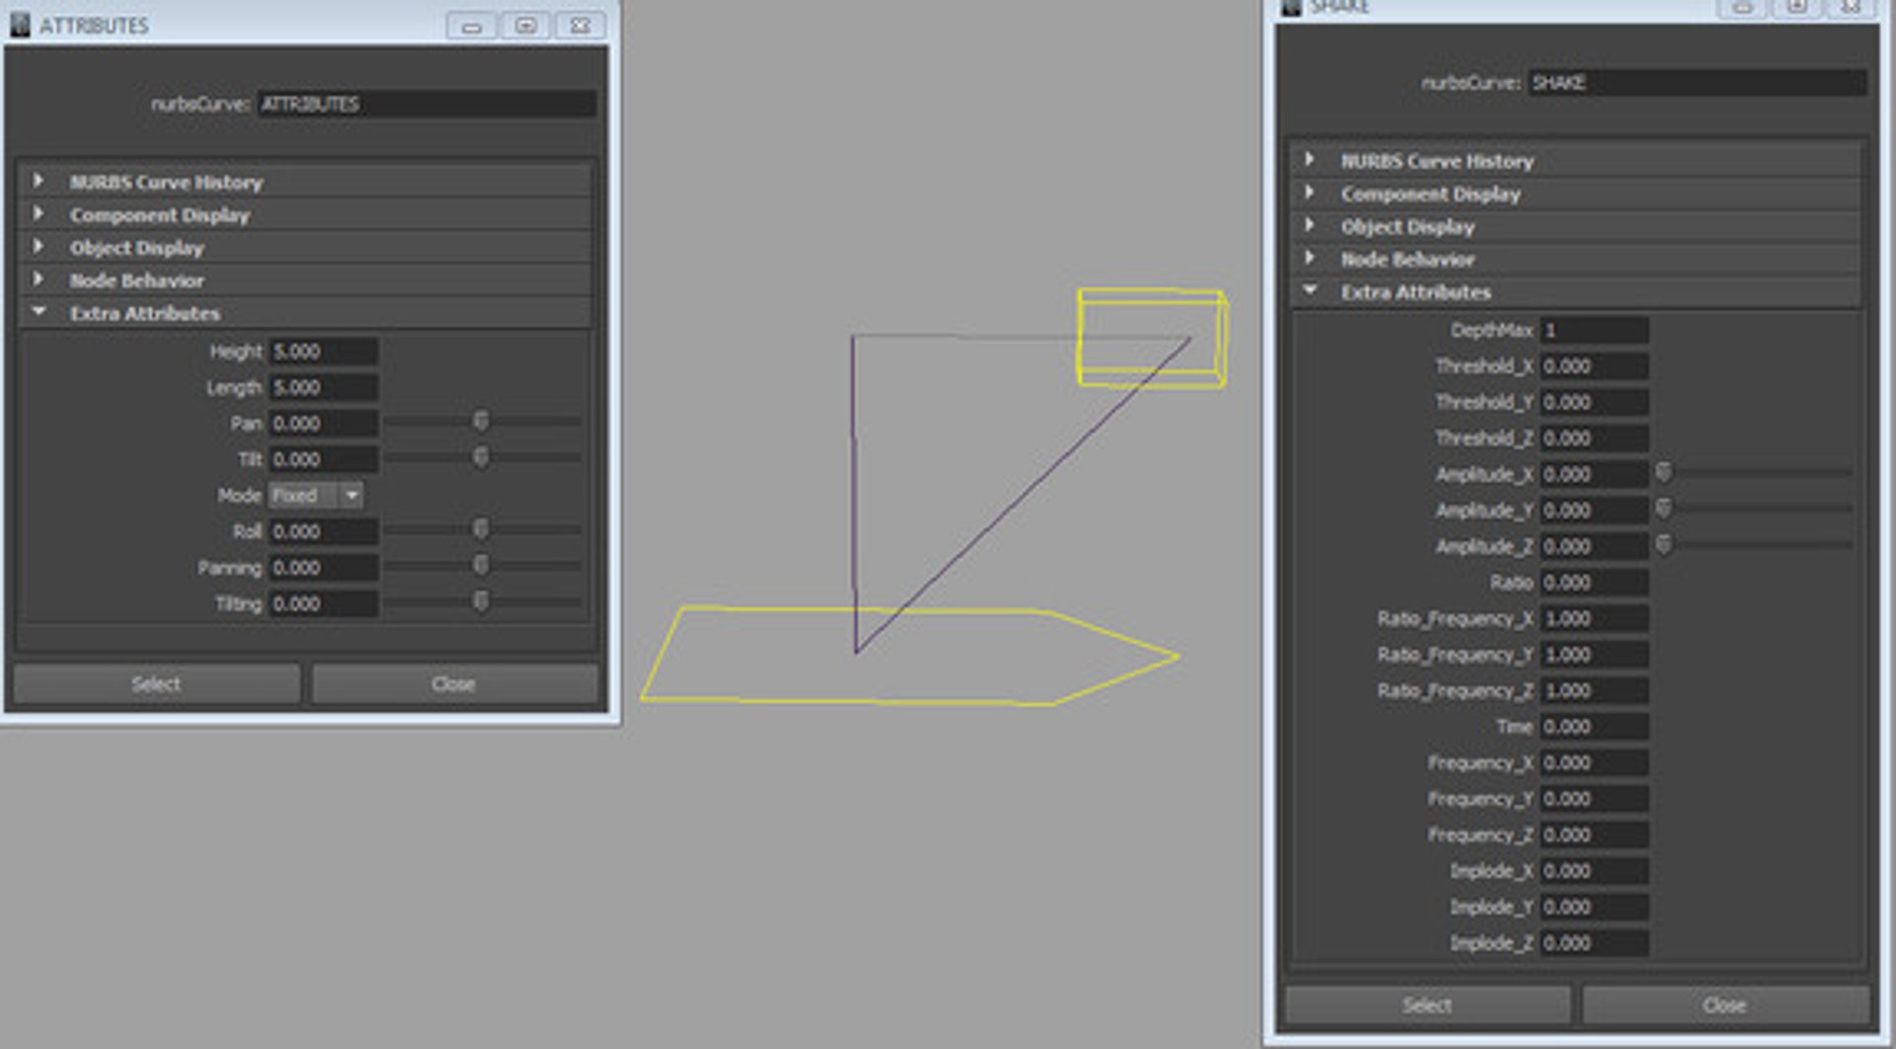This screenshot has width=1896, height=1049.
Task: Click the Threshold_X value field
Action: 1594,365
